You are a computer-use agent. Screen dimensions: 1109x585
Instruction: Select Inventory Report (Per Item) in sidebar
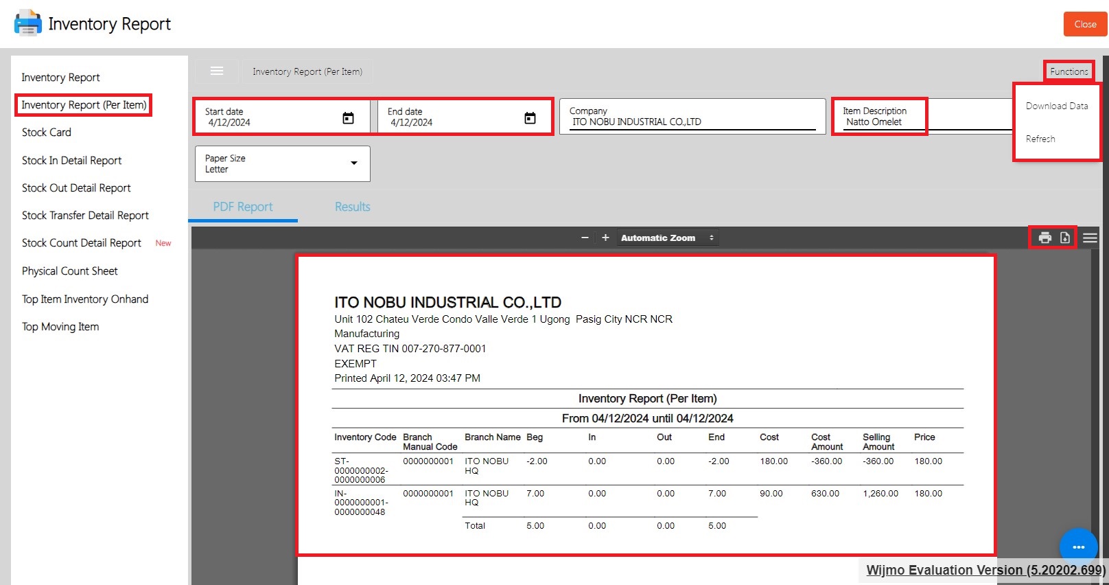coord(84,105)
